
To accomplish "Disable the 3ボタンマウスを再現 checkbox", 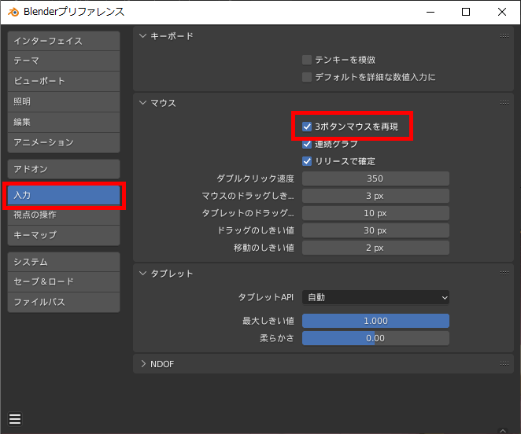I will click(308, 126).
